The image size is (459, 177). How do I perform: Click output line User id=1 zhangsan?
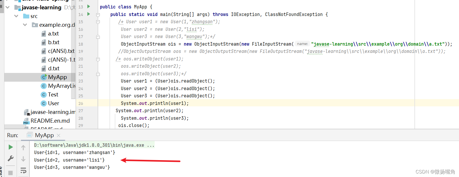click(x=75, y=152)
